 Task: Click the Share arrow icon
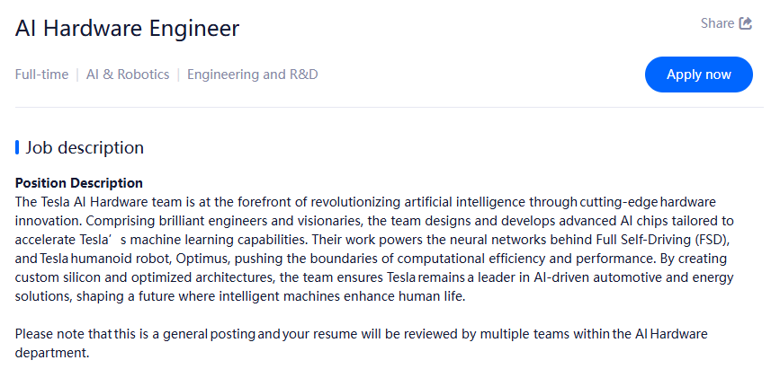(746, 23)
